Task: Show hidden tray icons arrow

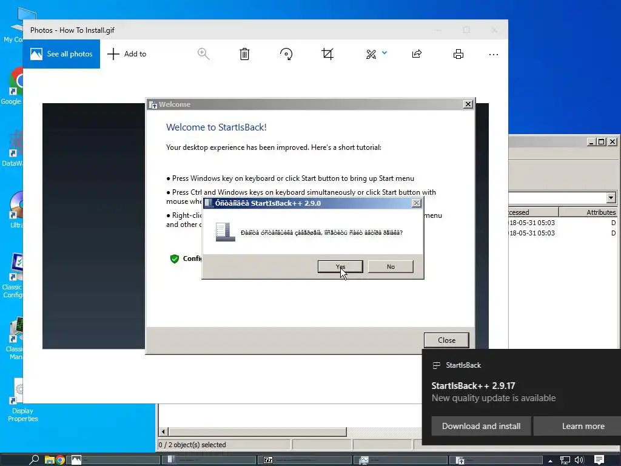Action: (550, 461)
